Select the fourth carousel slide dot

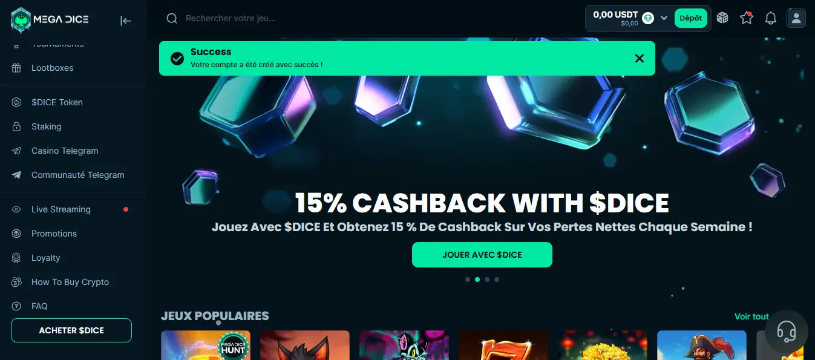click(x=497, y=280)
